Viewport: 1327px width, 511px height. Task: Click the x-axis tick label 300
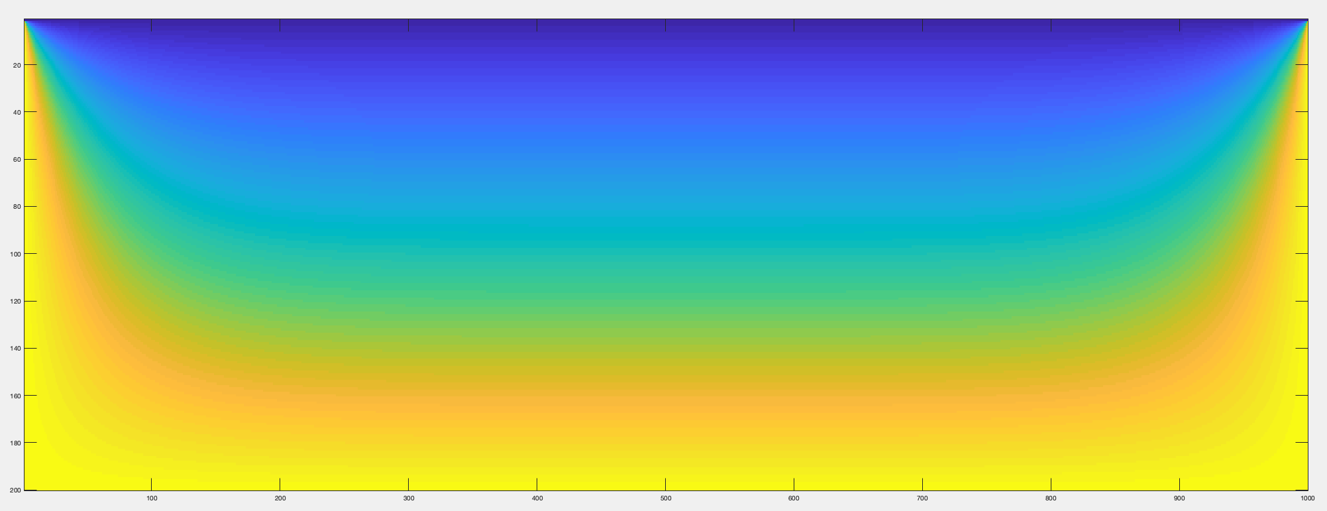point(409,498)
